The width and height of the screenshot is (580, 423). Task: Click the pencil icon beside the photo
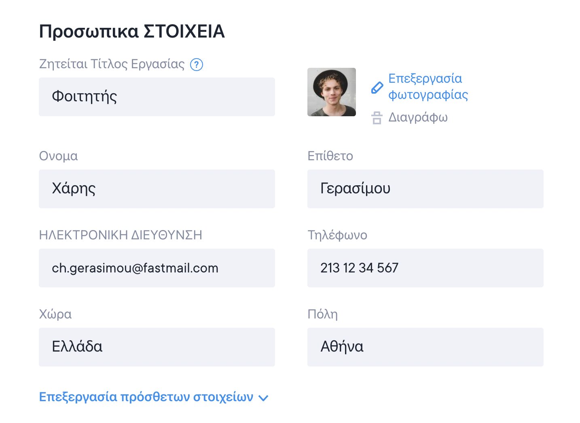pos(377,88)
